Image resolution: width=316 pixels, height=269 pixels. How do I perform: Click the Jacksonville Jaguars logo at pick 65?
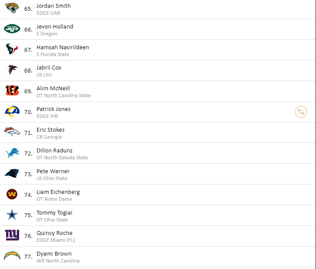[x=12, y=8]
